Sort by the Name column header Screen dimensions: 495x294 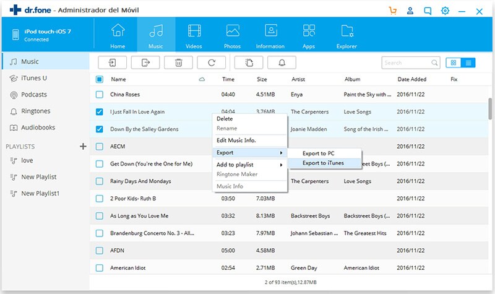pos(118,79)
